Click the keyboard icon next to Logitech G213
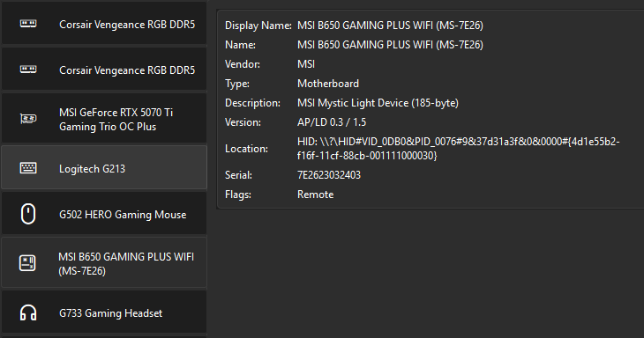644x338 pixels. (28, 168)
